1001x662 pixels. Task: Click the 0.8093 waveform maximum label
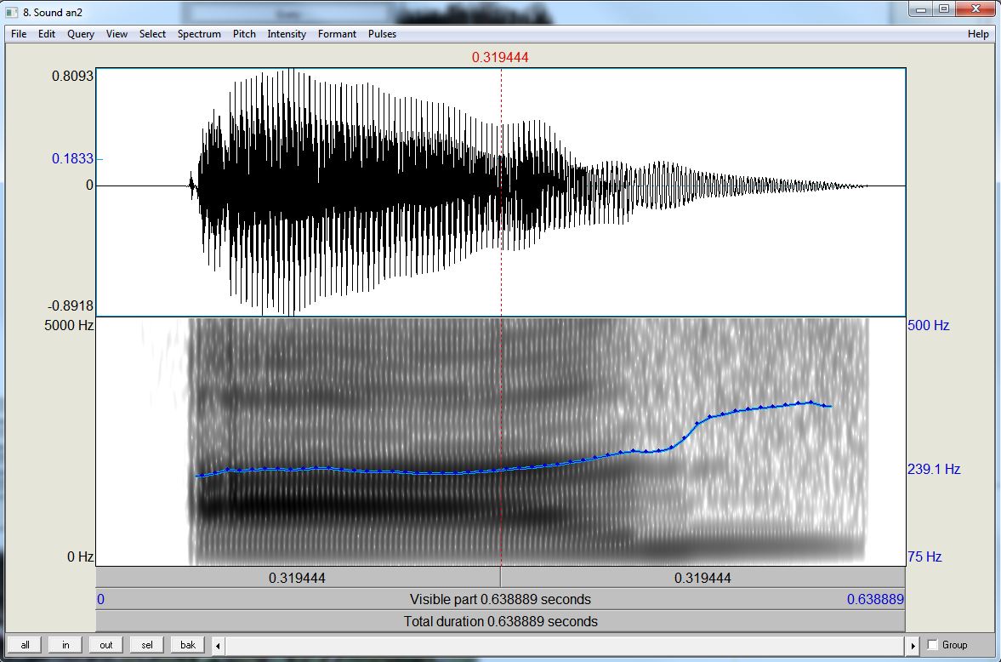pos(72,76)
